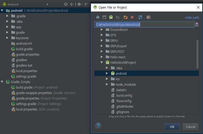Expand the DuzonBizon folder

pyautogui.click(x=102, y=30)
